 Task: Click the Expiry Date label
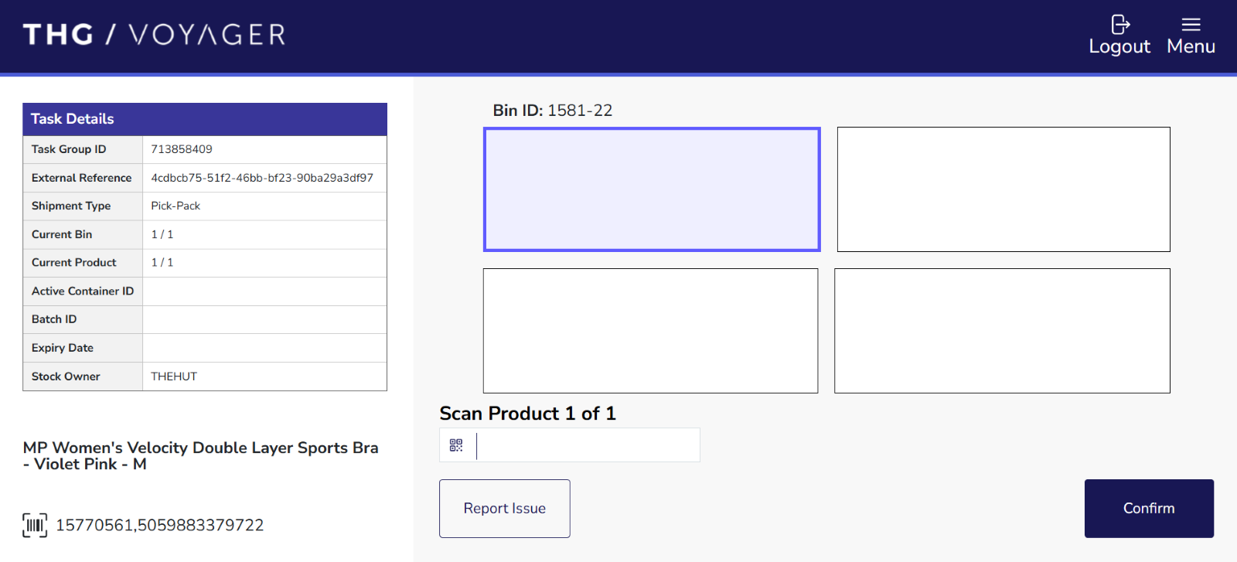coord(63,348)
